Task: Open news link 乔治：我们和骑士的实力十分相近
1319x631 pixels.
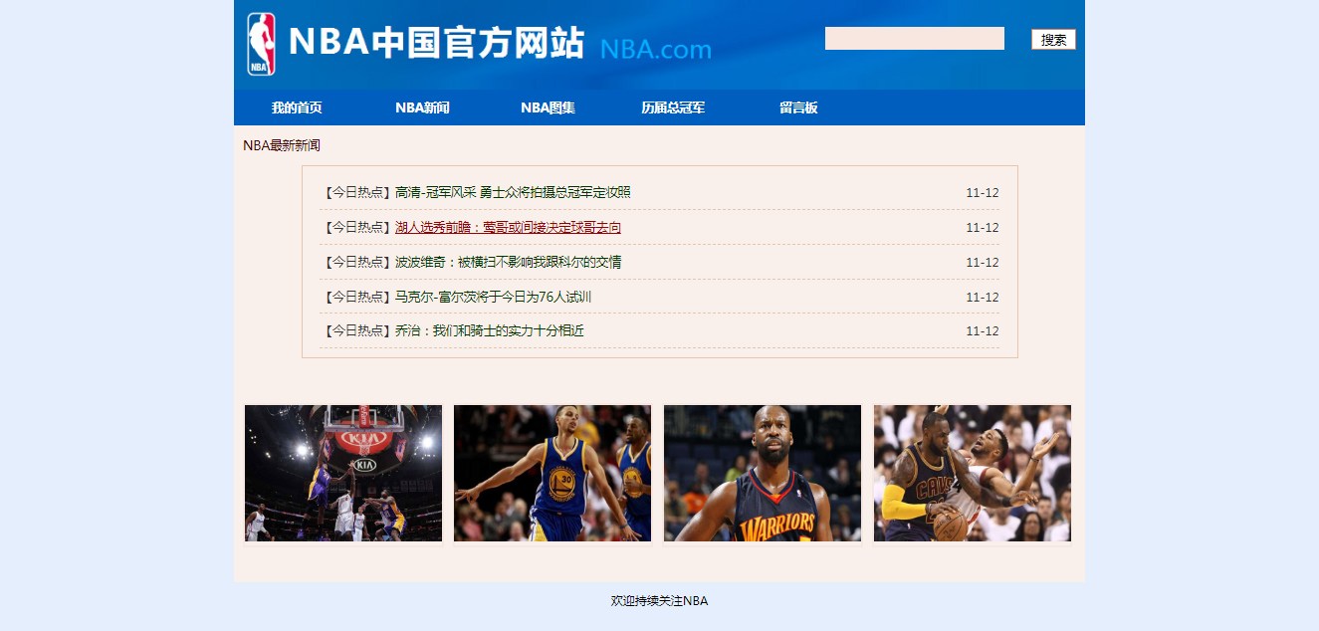Action: pyautogui.click(x=489, y=330)
